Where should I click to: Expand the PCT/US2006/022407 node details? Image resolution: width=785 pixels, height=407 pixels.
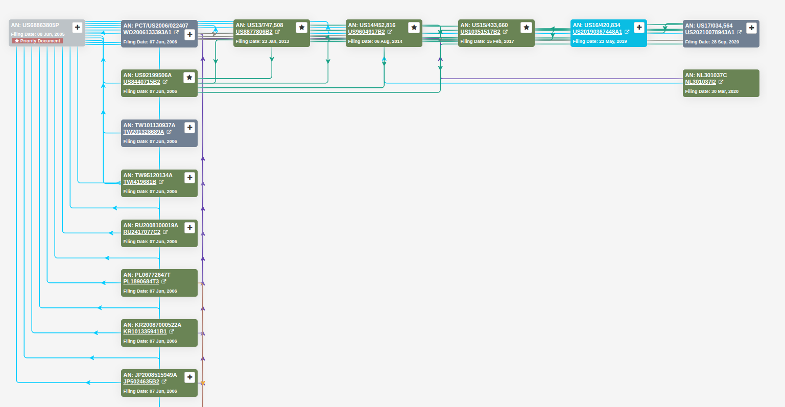(x=189, y=34)
